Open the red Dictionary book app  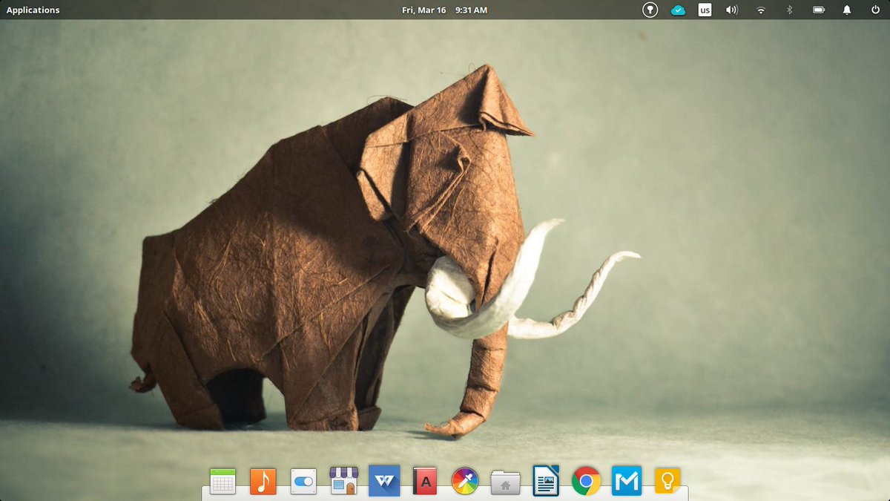425,482
